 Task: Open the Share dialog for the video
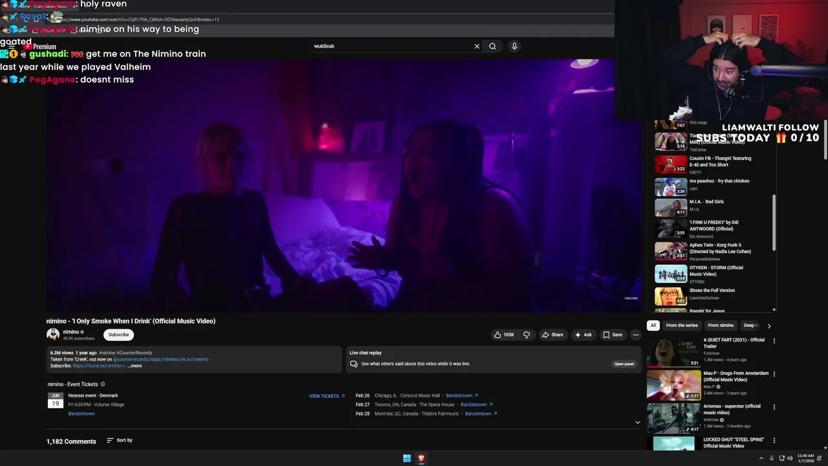(552, 335)
